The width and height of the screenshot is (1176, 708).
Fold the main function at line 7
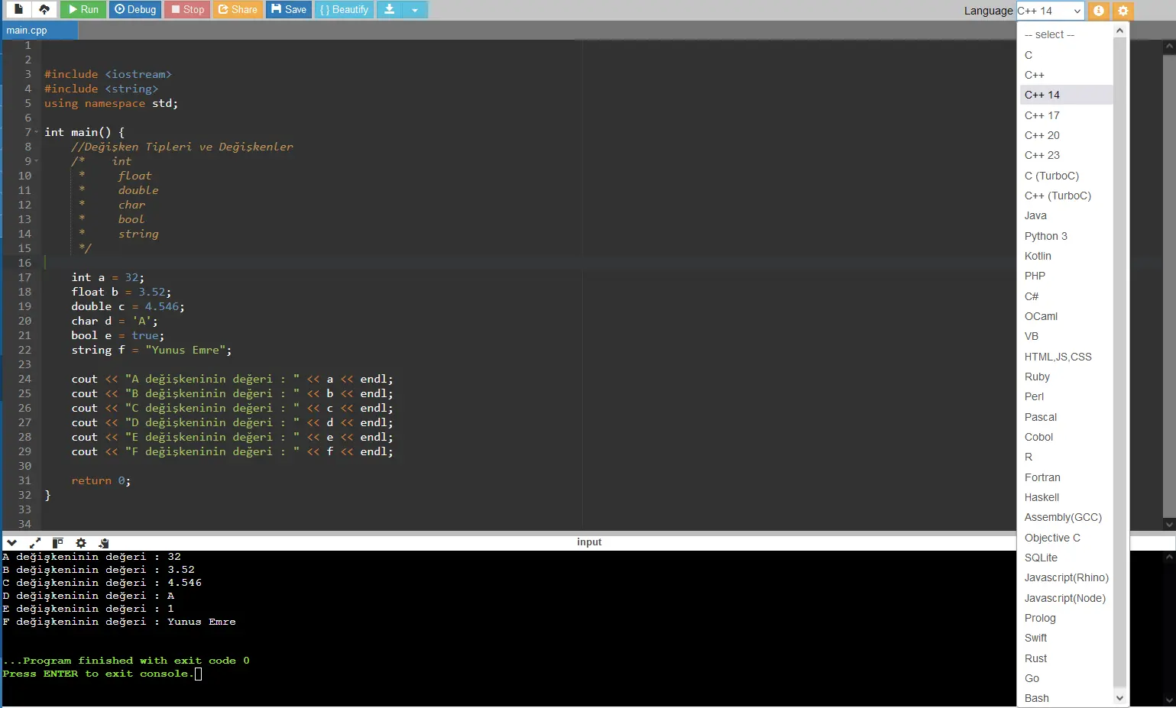click(x=36, y=132)
